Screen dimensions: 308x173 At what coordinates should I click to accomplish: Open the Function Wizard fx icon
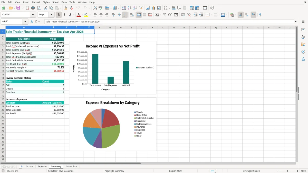click(32, 22)
